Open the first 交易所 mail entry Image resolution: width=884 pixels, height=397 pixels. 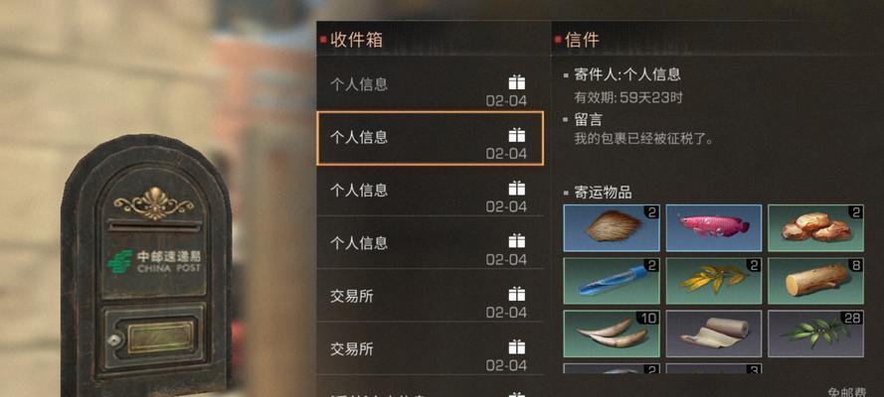(431, 295)
